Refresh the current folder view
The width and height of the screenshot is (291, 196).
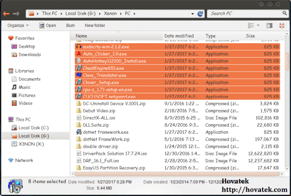point(200,14)
